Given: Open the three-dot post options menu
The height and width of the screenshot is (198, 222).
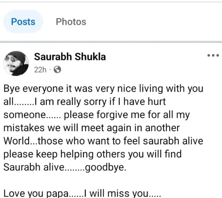Looking at the screenshot, I should coord(213,55).
